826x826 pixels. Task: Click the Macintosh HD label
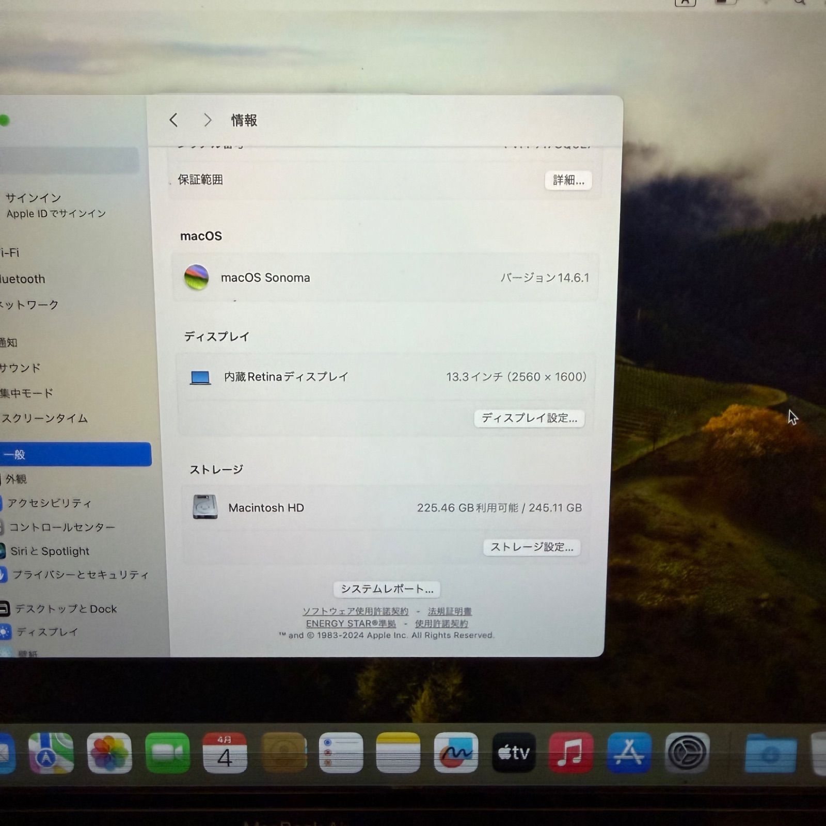pyautogui.click(x=266, y=508)
